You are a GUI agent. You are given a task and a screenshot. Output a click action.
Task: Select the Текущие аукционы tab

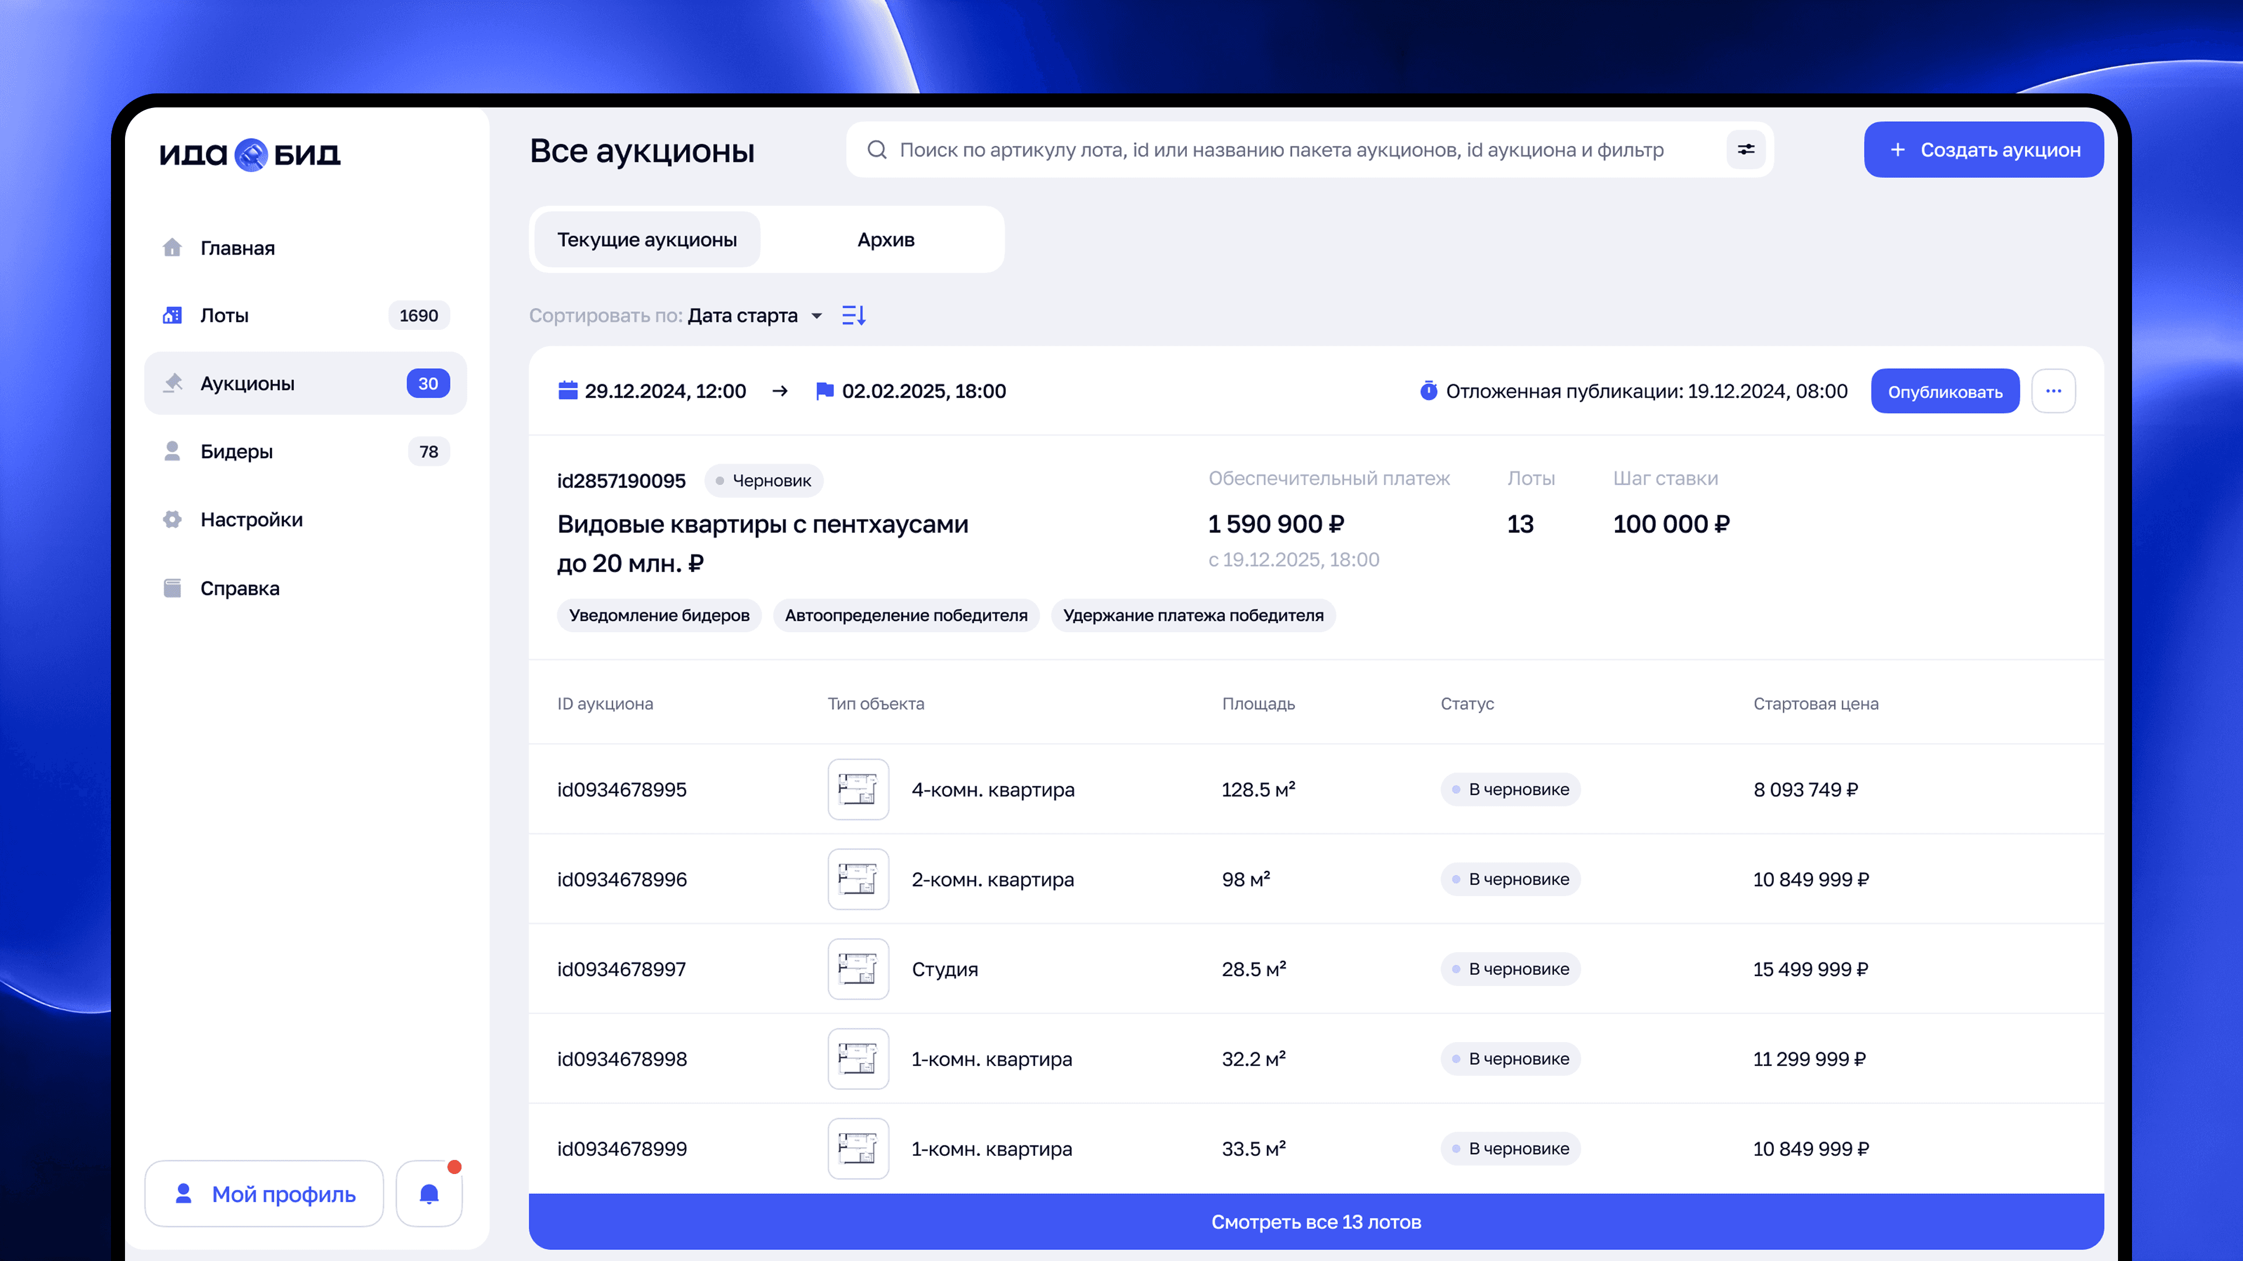point(647,239)
